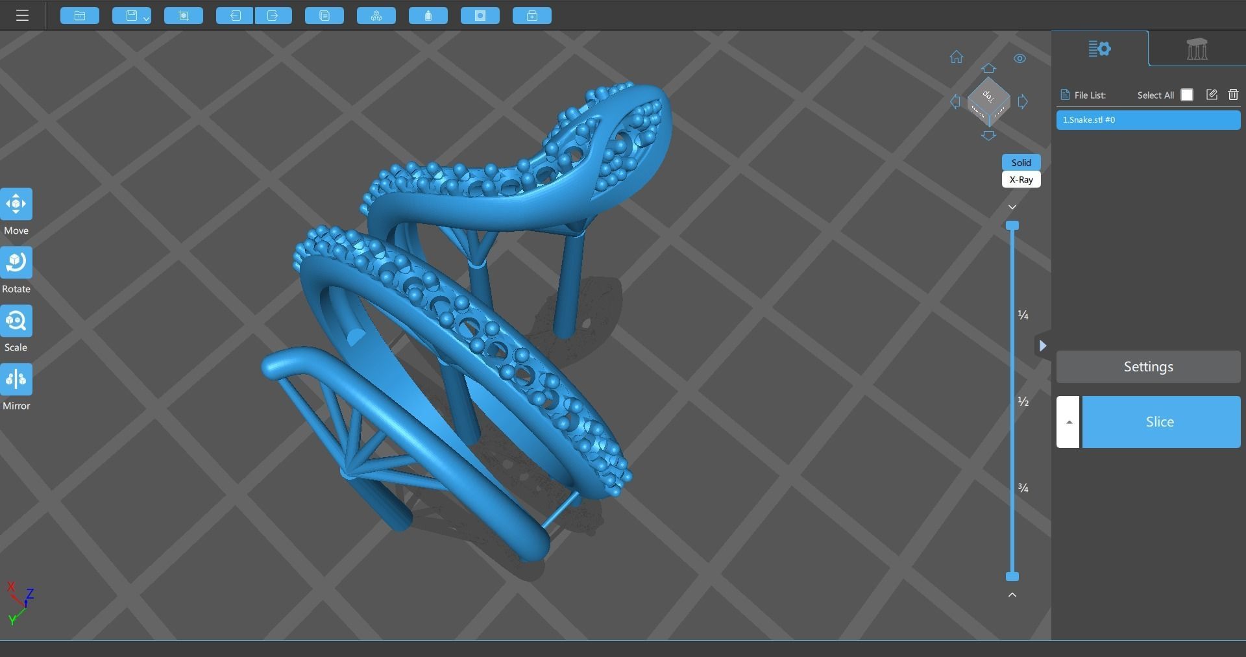Rotate view using the right arrow
This screenshot has width=1246, height=657.
[x=1023, y=102]
